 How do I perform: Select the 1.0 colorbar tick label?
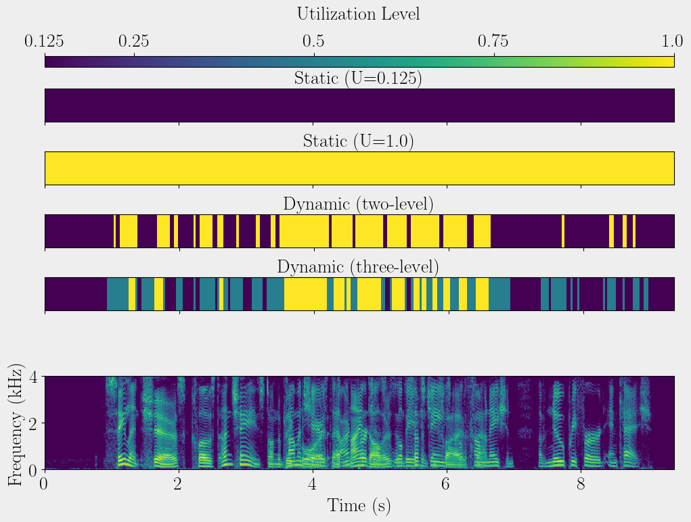672,41
